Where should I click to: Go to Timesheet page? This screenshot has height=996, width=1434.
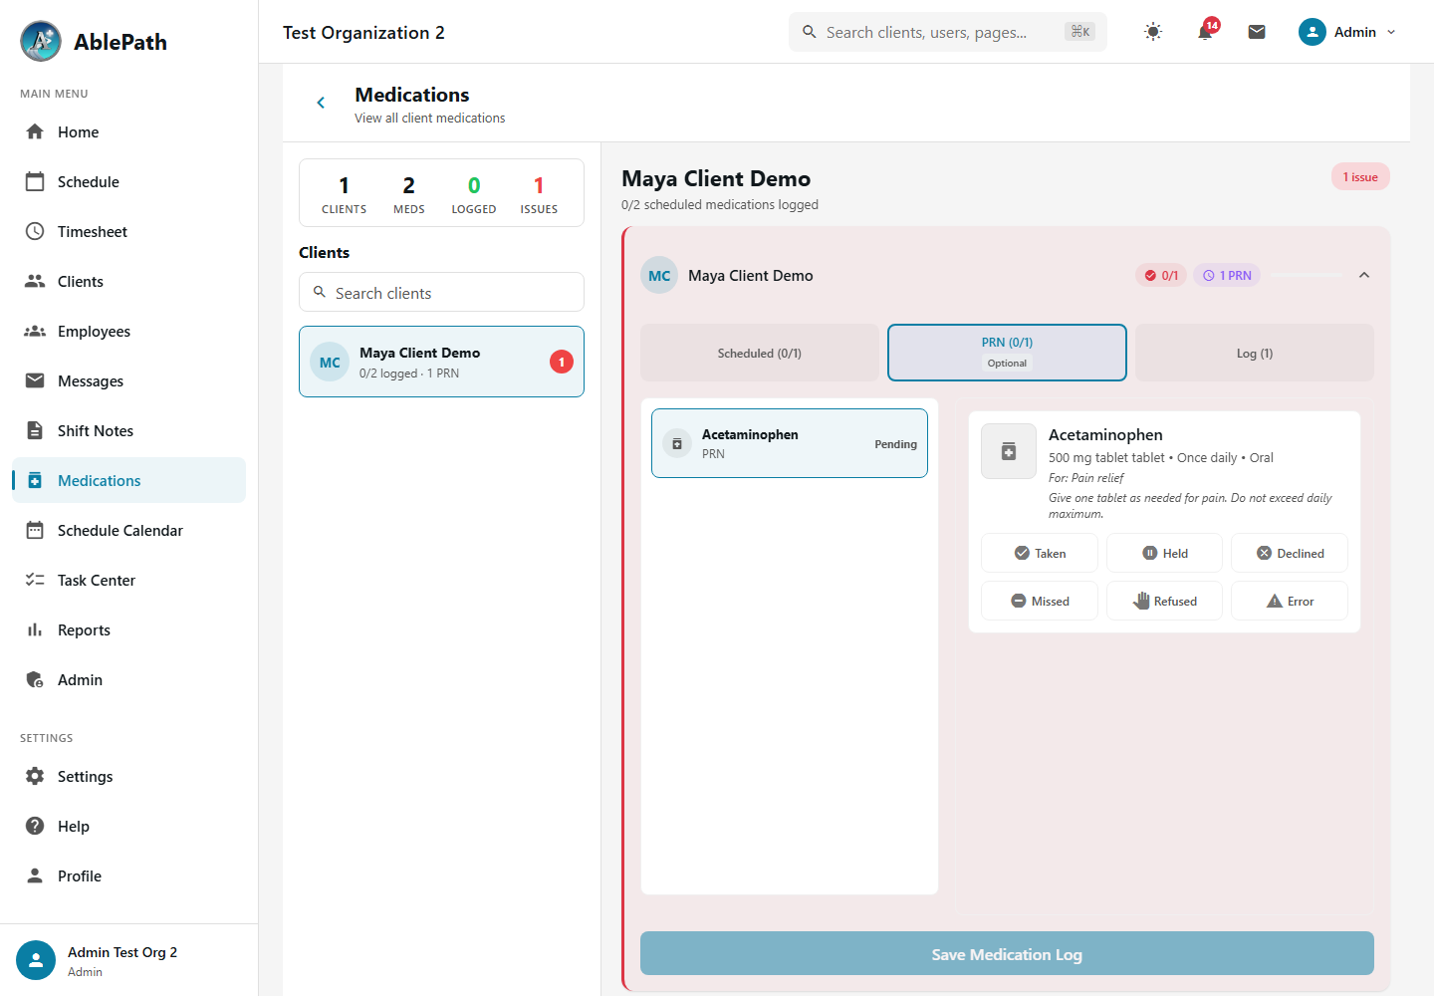click(128, 231)
